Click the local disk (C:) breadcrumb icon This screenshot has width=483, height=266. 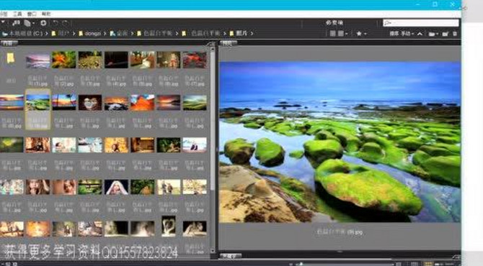pyautogui.click(x=4, y=34)
